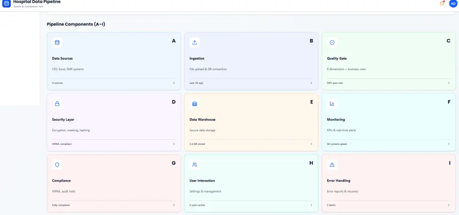Viewport: 459px width, 215px height.
Task: Click the Hospital Data Pipeline database logo
Action: (x=6, y=3)
